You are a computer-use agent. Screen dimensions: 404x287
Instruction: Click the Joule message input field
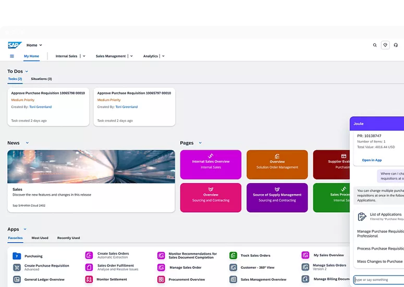[x=378, y=280]
